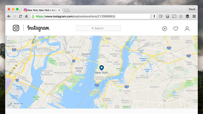
Task: Click the Lincoln Park map label
Action: 52,62
